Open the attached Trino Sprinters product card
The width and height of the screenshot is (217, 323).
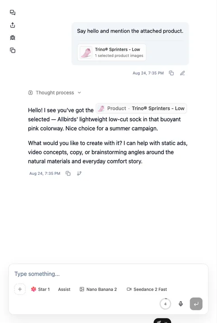pos(112,52)
